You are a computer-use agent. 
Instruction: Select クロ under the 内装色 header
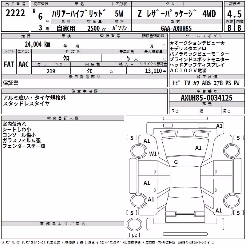tap(90, 71)
